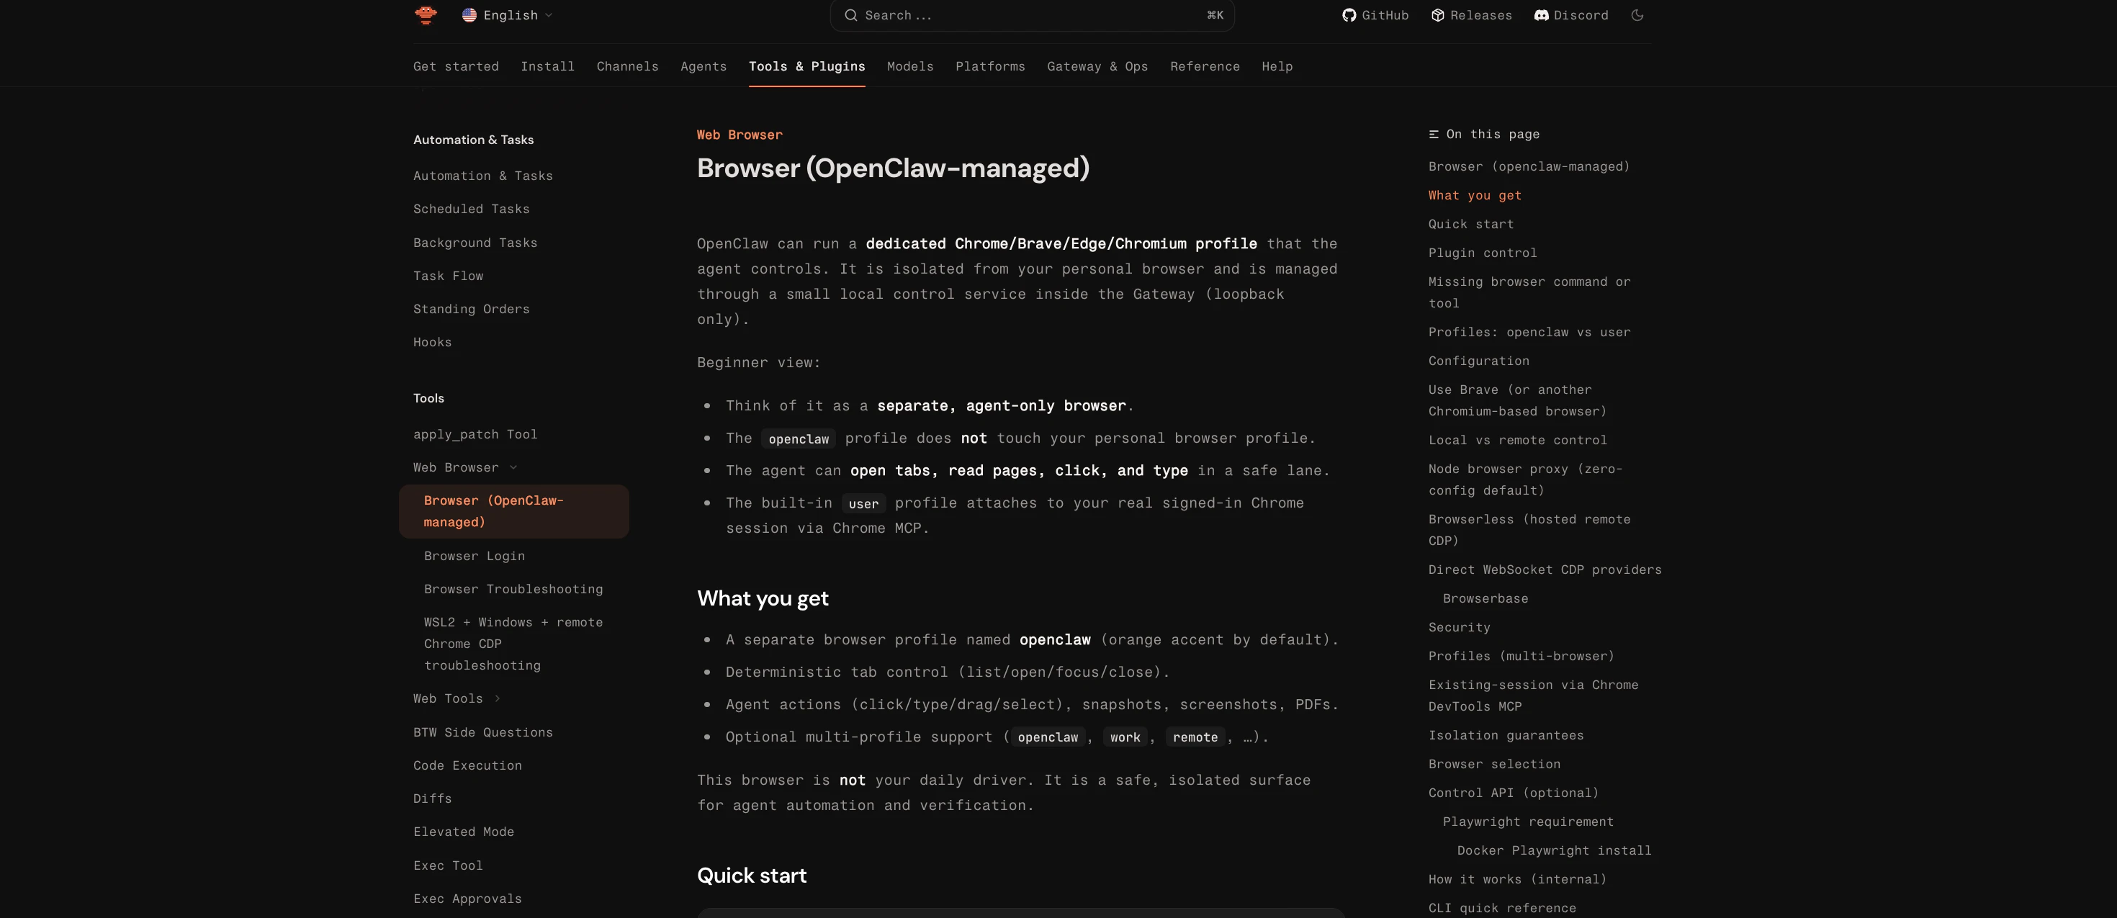This screenshot has width=2117, height=918.
Task: Open apply_patch Tool sidebar page
Action: pos(475,434)
